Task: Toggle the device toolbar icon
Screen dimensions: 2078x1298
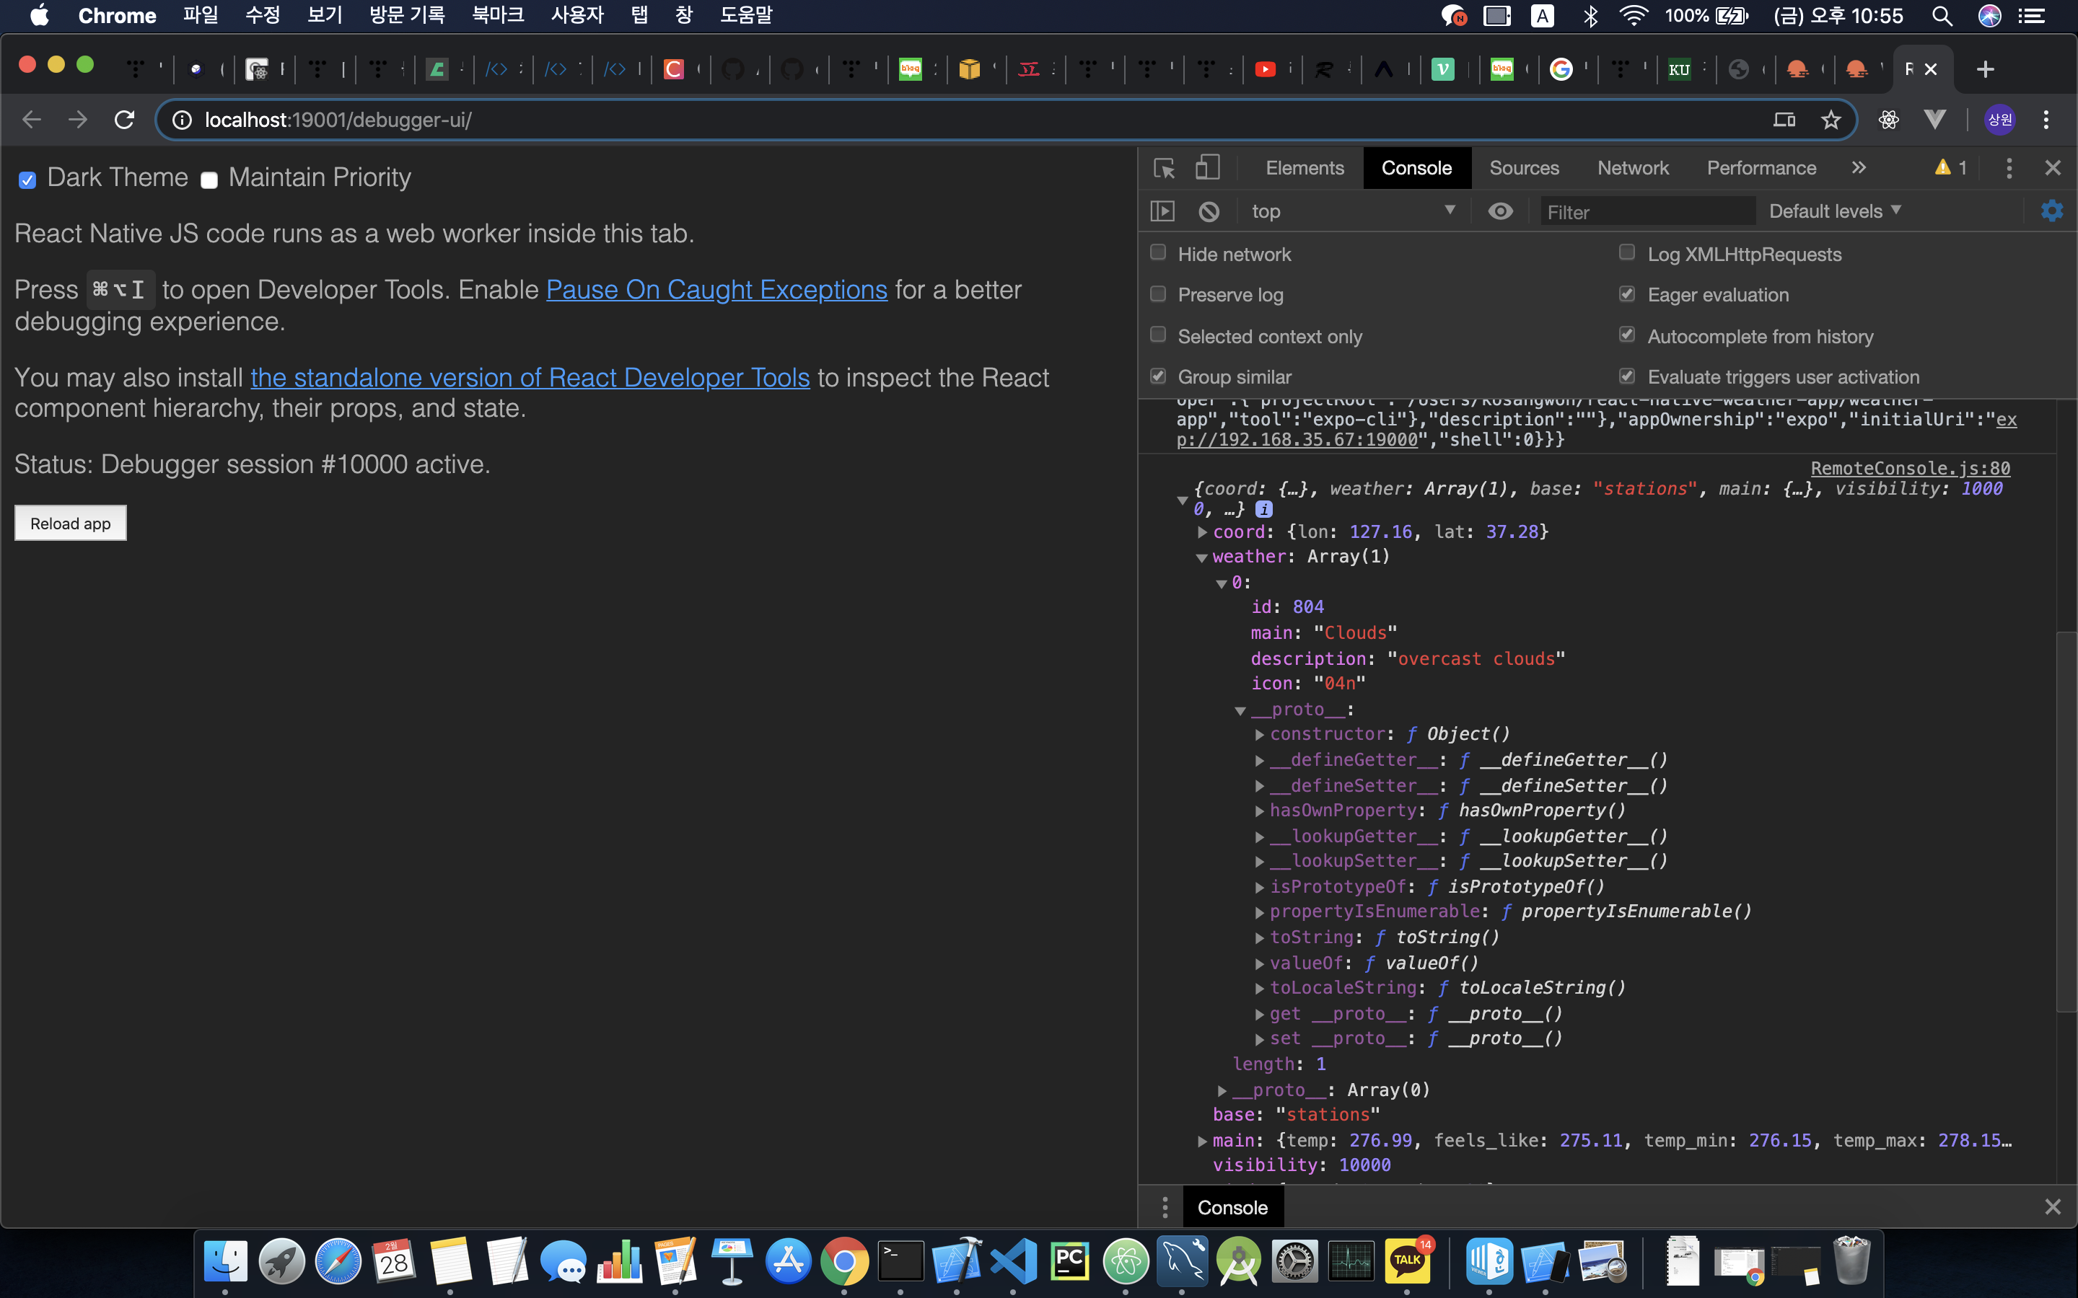Action: pos(1207,168)
